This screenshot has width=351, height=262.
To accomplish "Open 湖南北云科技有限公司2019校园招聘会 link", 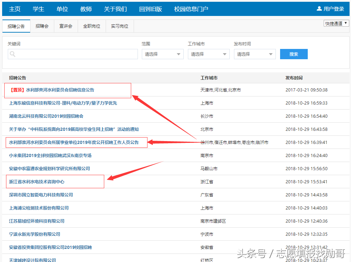I will coord(46,116).
